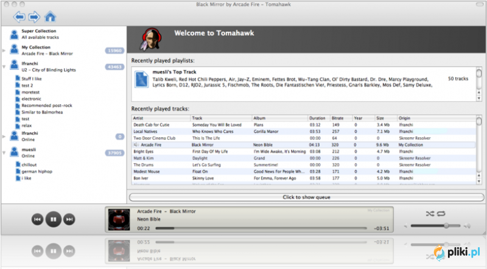Viewport: 487px width, 269px height.
Task: Sort tracks by Bitrate column header
Action: (x=341, y=118)
